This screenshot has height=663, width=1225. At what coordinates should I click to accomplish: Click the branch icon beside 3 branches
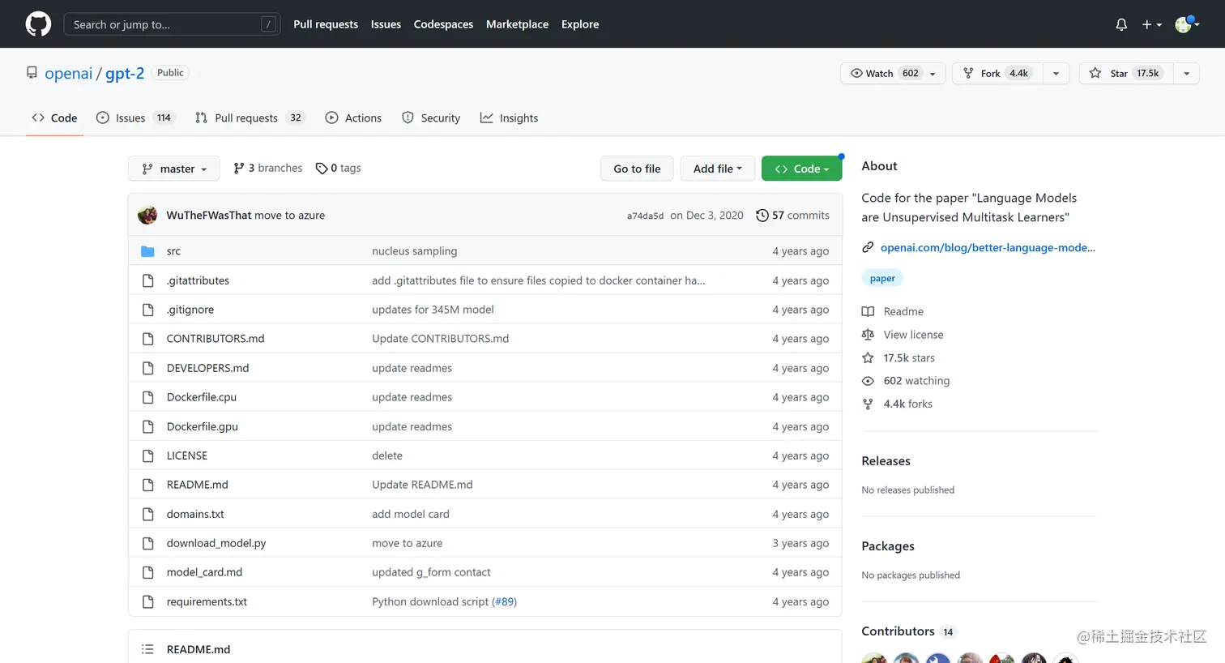click(x=239, y=169)
